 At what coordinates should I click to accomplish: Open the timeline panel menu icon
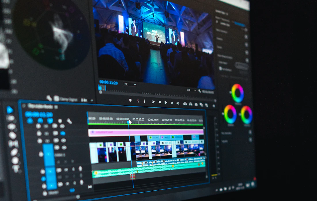(56, 107)
